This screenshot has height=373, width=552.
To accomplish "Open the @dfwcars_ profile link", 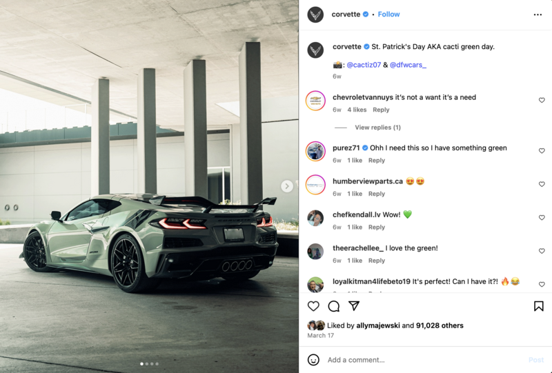I will [408, 65].
